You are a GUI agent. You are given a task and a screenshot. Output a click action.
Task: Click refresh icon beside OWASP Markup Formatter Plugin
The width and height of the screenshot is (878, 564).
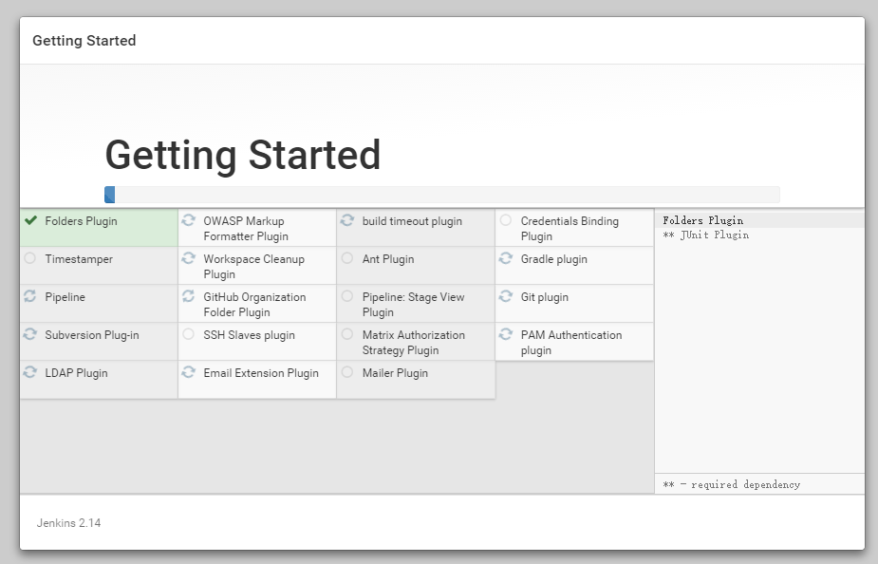(x=189, y=220)
